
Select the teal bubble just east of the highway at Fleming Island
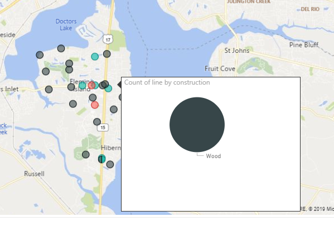coord(108,89)
